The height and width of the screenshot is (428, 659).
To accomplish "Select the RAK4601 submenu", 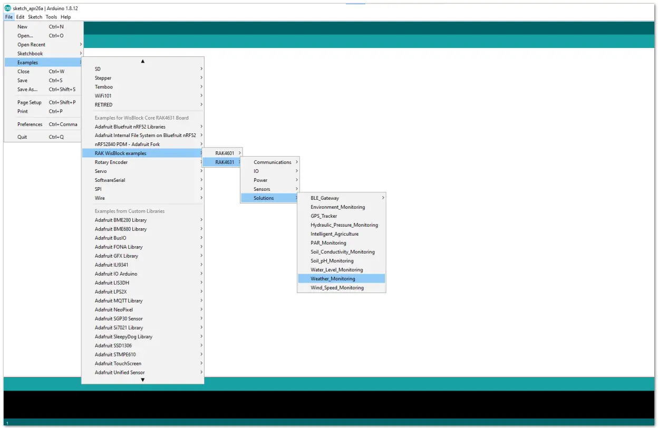I will coord(222,153).
